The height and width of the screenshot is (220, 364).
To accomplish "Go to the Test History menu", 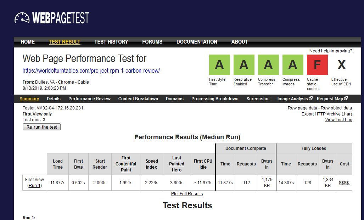I will coord(111,42).
